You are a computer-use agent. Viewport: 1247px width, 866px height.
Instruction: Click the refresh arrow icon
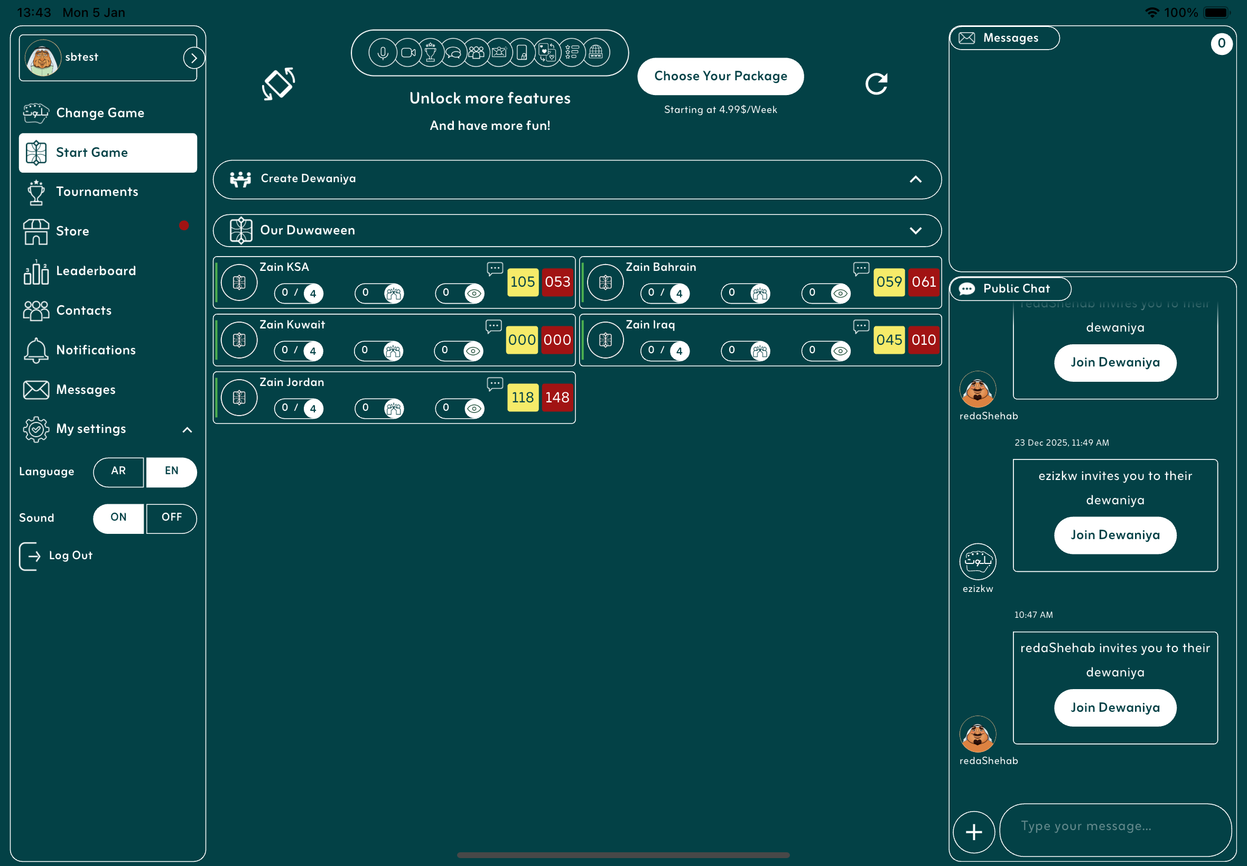tap(876, 84)
